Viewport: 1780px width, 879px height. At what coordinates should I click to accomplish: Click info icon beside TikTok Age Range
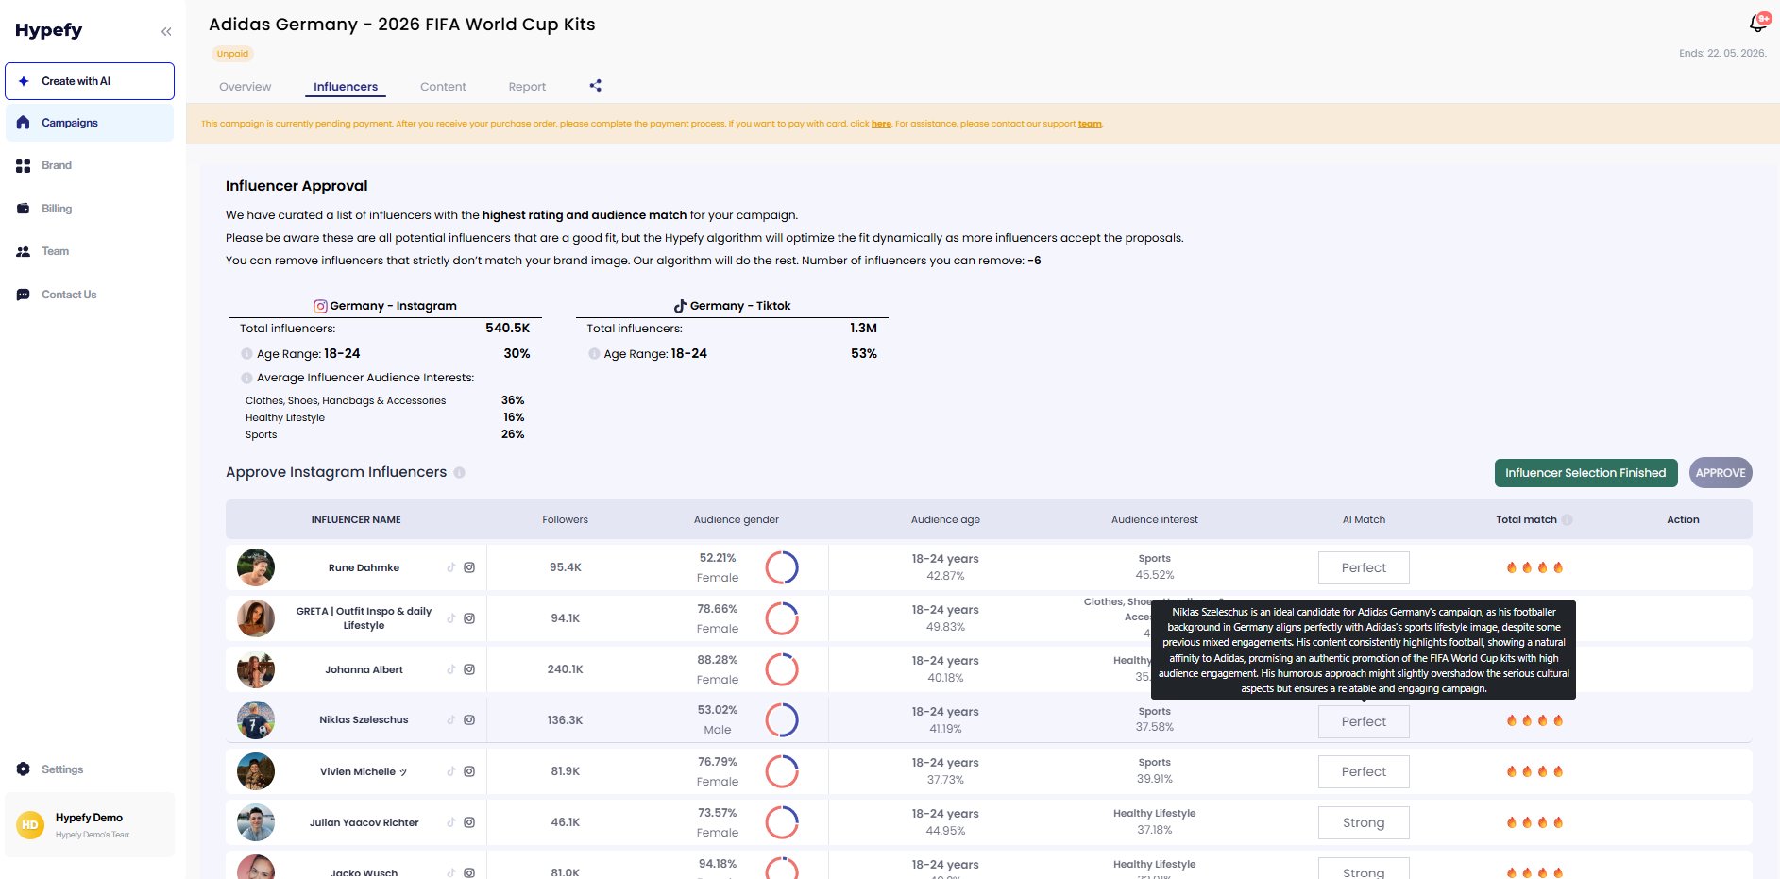coord(594,354)
